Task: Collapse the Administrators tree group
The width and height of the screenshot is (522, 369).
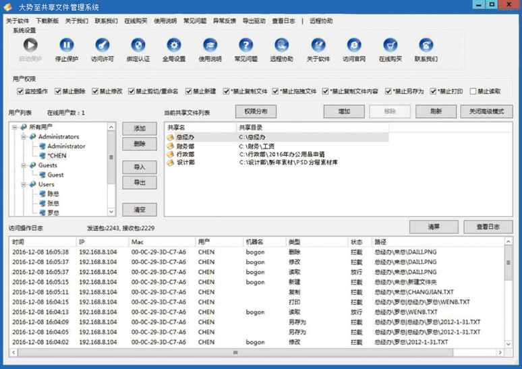Action: tap(23, 136)
